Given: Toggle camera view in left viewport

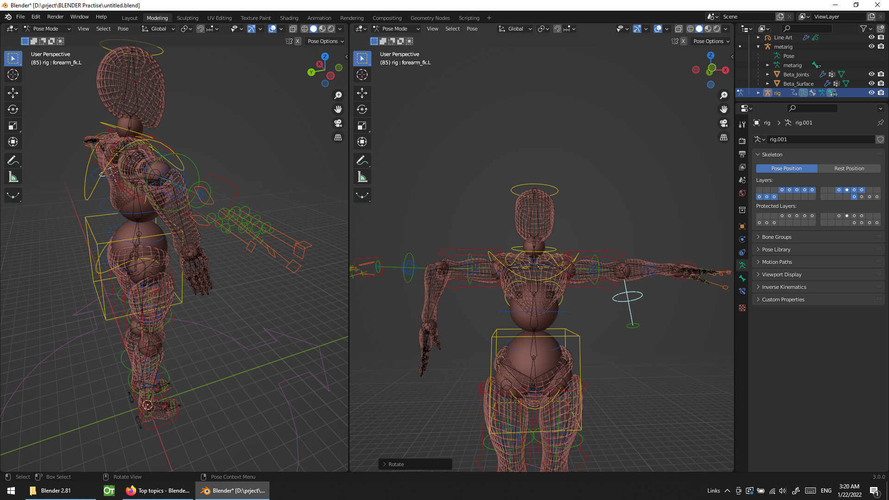Looking at the screenshot, I should [x=338, y=123].
